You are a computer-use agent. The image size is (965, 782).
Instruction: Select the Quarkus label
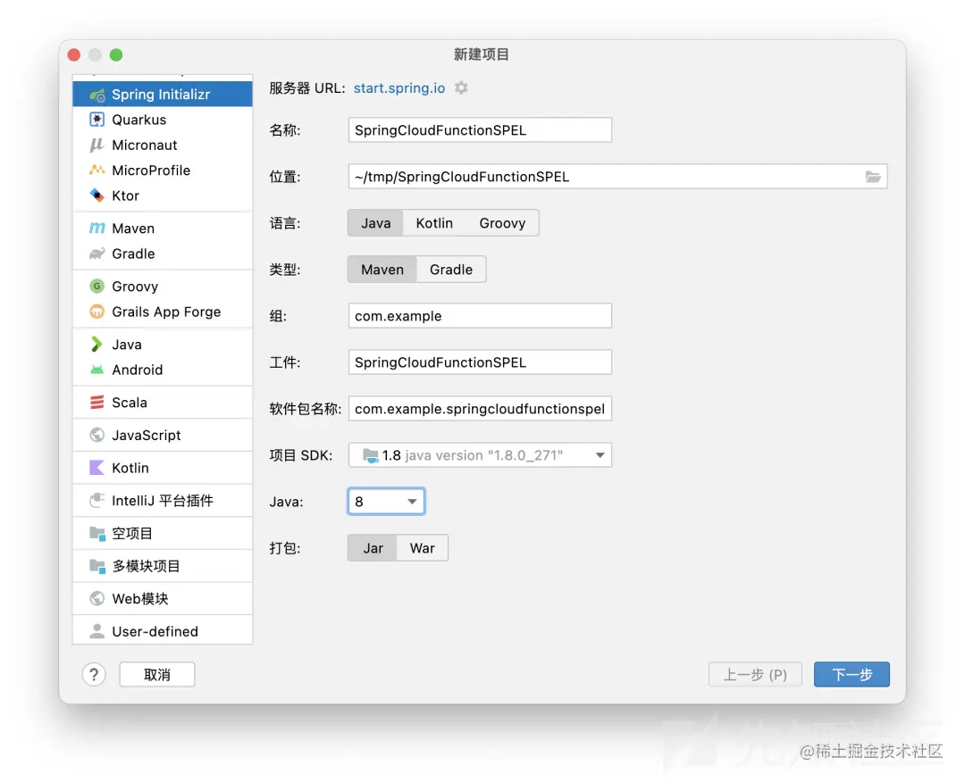tap(139, 120)
